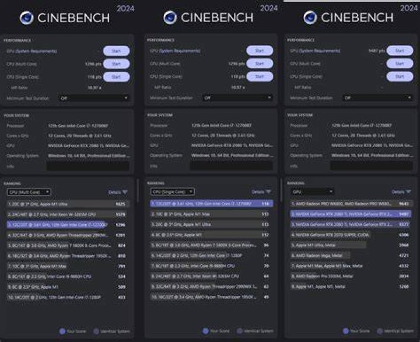Start the GPU test in the Single Core ranking window
Screen dimensions: 420x342
tap(260, 50)
